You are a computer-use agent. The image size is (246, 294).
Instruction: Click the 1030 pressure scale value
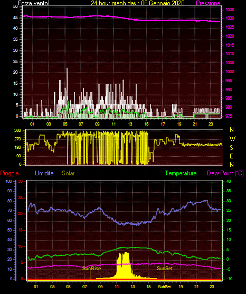pos(230,18)
